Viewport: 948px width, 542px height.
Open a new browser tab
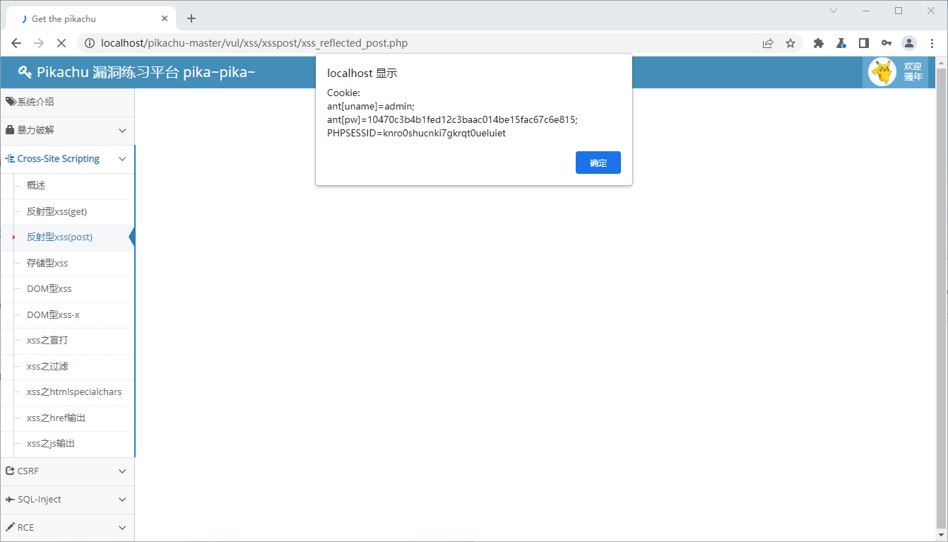point(191,19)
